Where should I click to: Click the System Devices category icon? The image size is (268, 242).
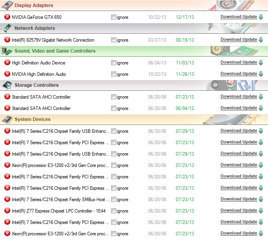[x=7, y=119]
